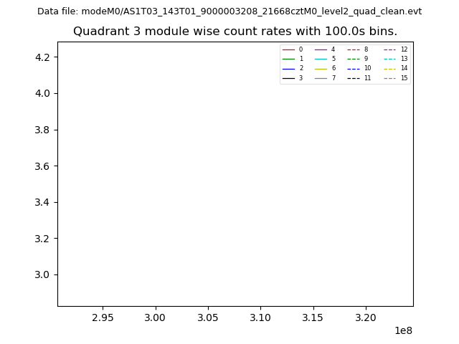The image size is (459, 344).
Task: Click the 2.95 x-axis tick label
Action: click(x=103, y=317)
